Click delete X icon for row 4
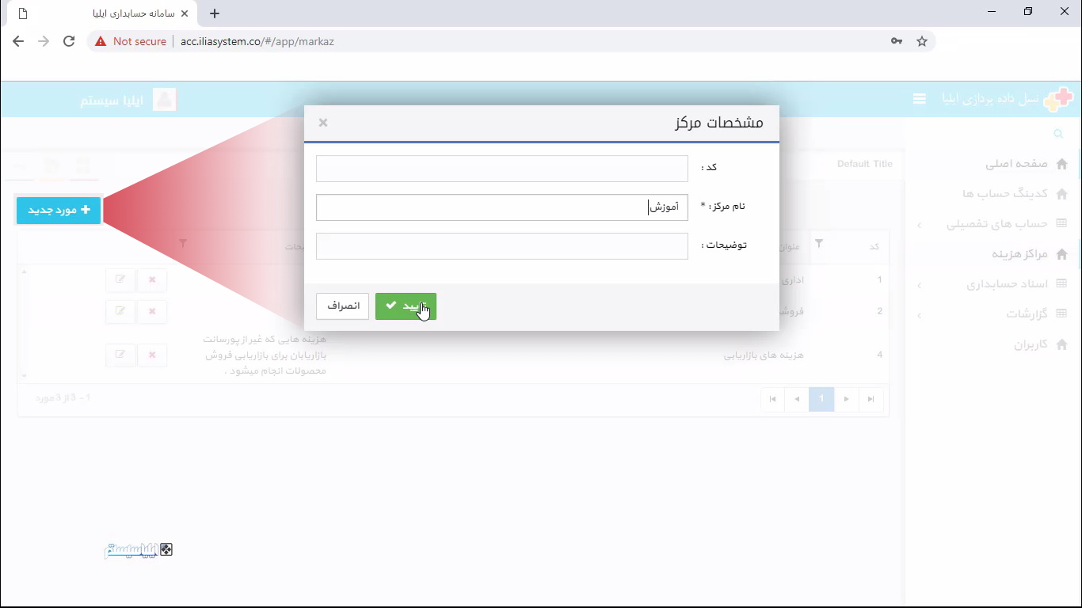This screenshot has height=608, width=1082. [x=152, y=355]
